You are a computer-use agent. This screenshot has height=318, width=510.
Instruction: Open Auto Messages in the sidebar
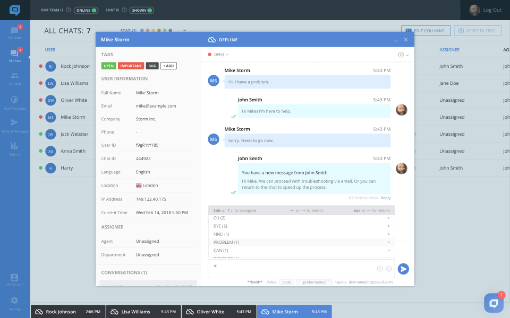15,103
